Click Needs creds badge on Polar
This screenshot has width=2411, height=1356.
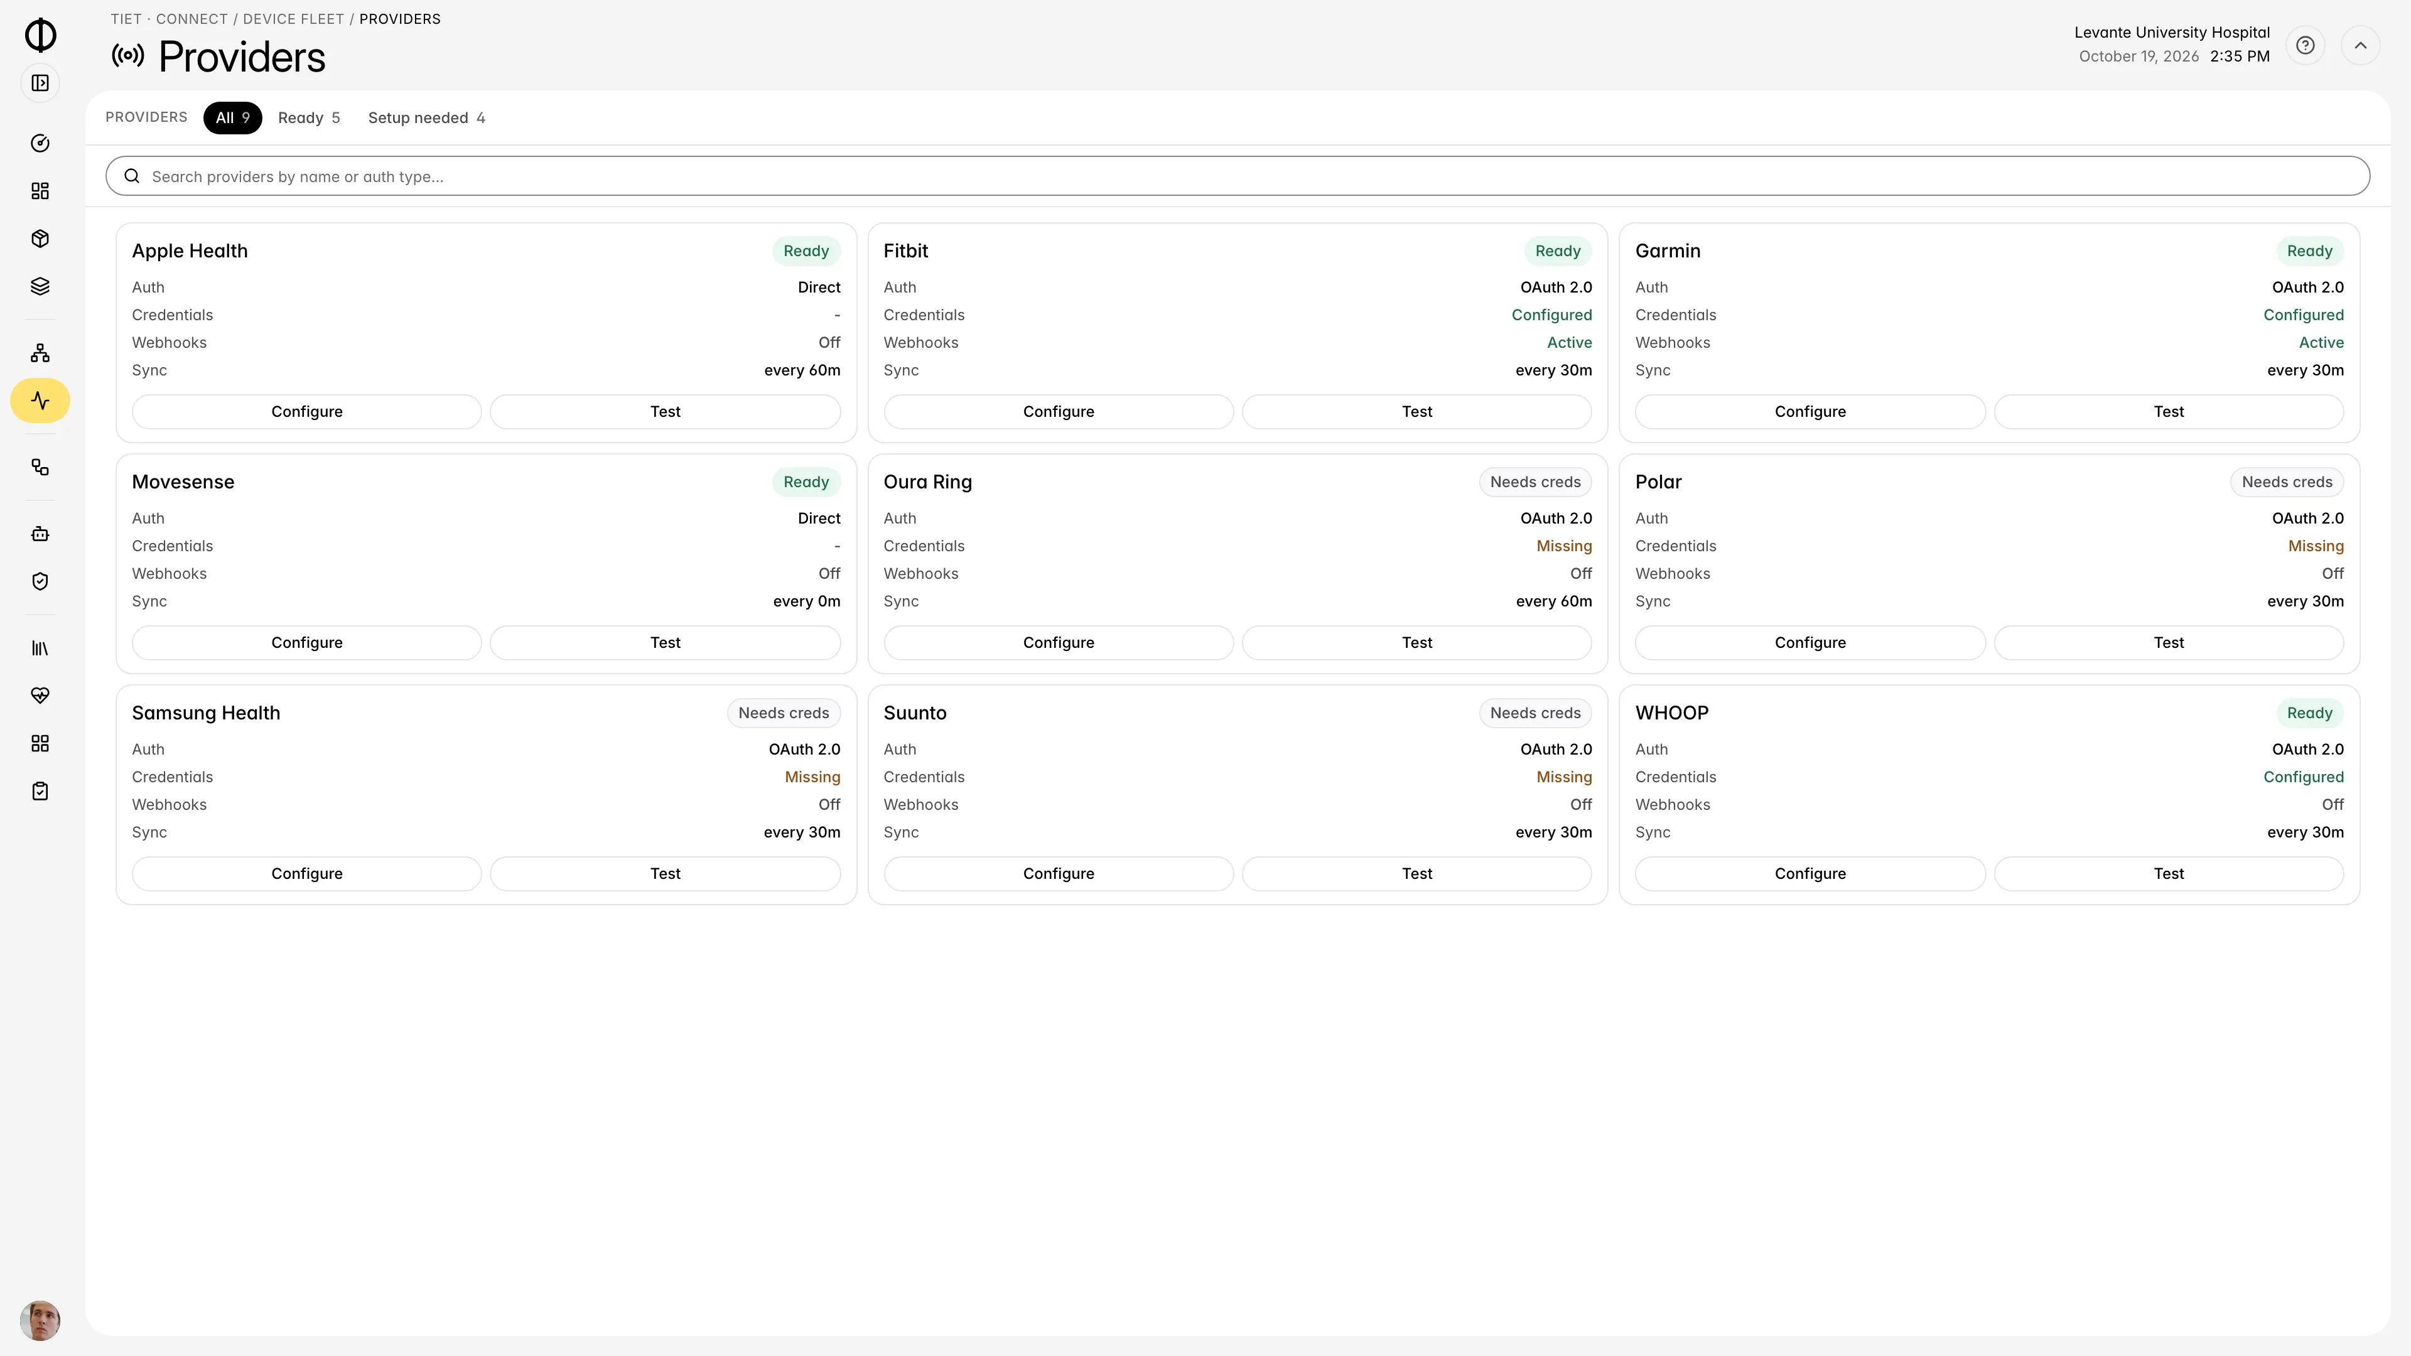point(2287,482)
